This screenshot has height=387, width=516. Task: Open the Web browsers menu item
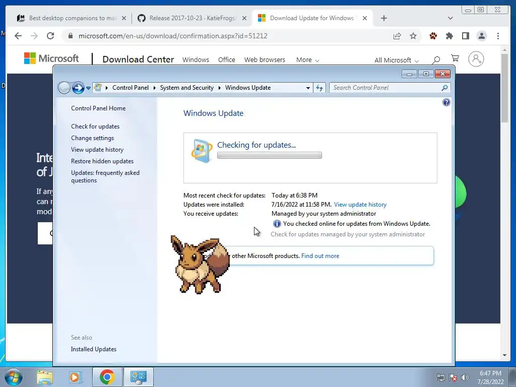coord(265,60)
